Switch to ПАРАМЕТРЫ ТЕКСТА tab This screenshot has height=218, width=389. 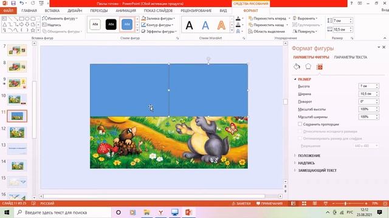(351, 57)
